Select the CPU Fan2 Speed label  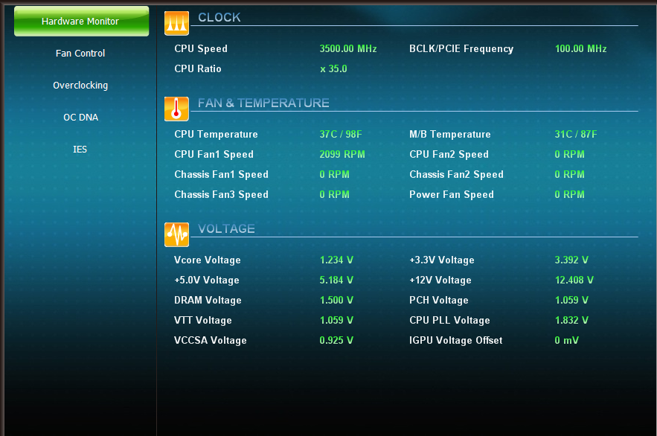point(449,155)
